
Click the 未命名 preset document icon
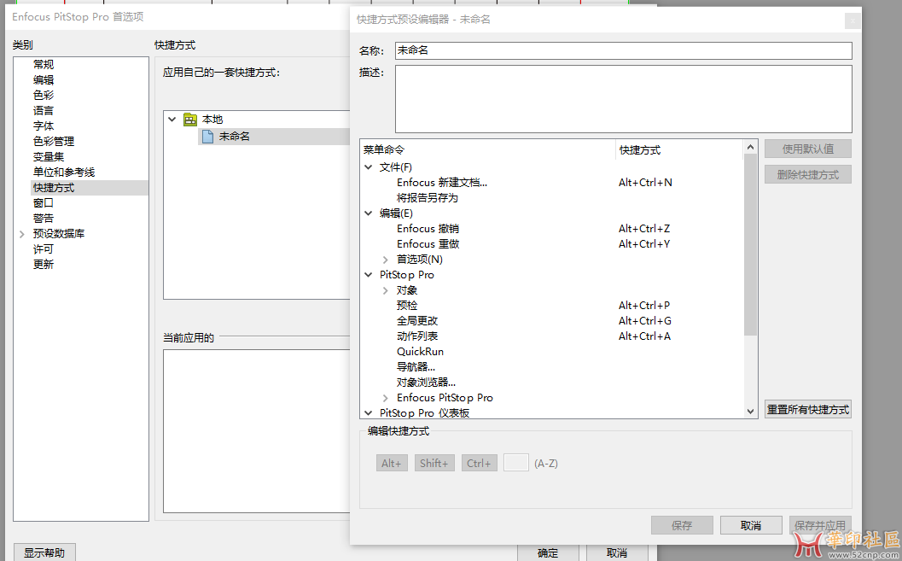pyautogui.click(x=207, y=137)
